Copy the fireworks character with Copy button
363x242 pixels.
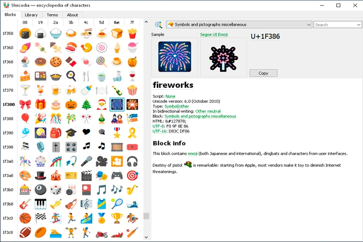pyautogui.click(x=264, y=73)
